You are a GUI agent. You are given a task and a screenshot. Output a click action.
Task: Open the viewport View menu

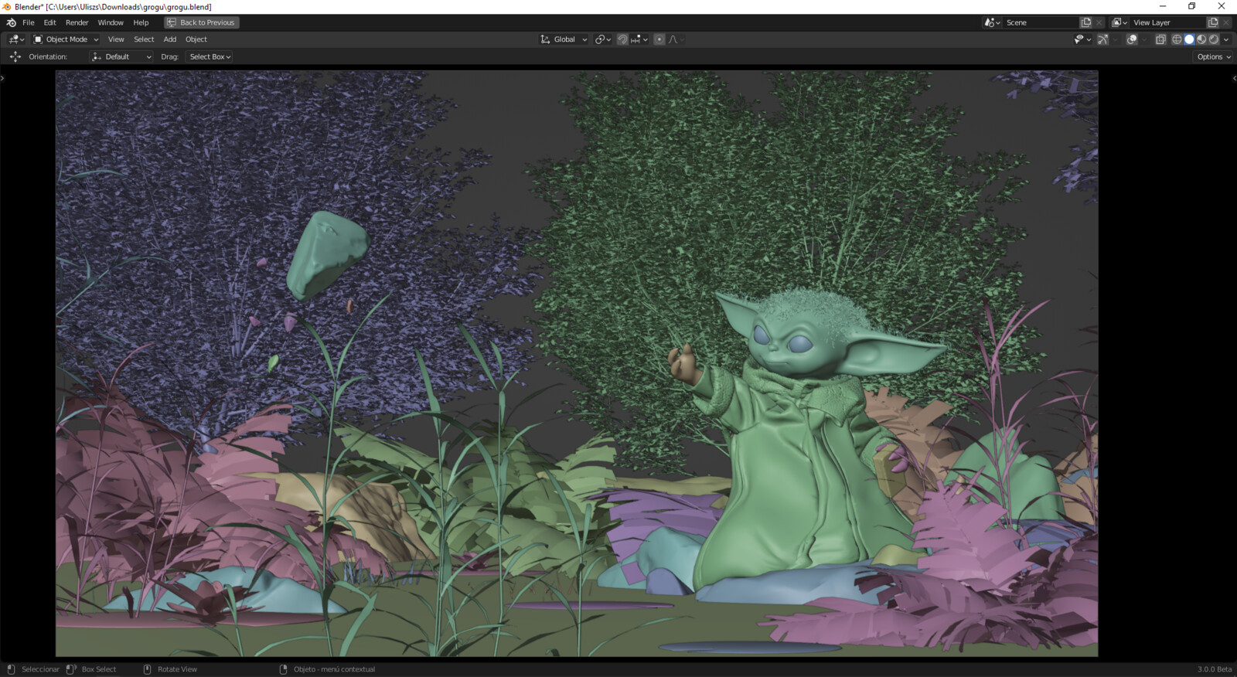(116, 39)
